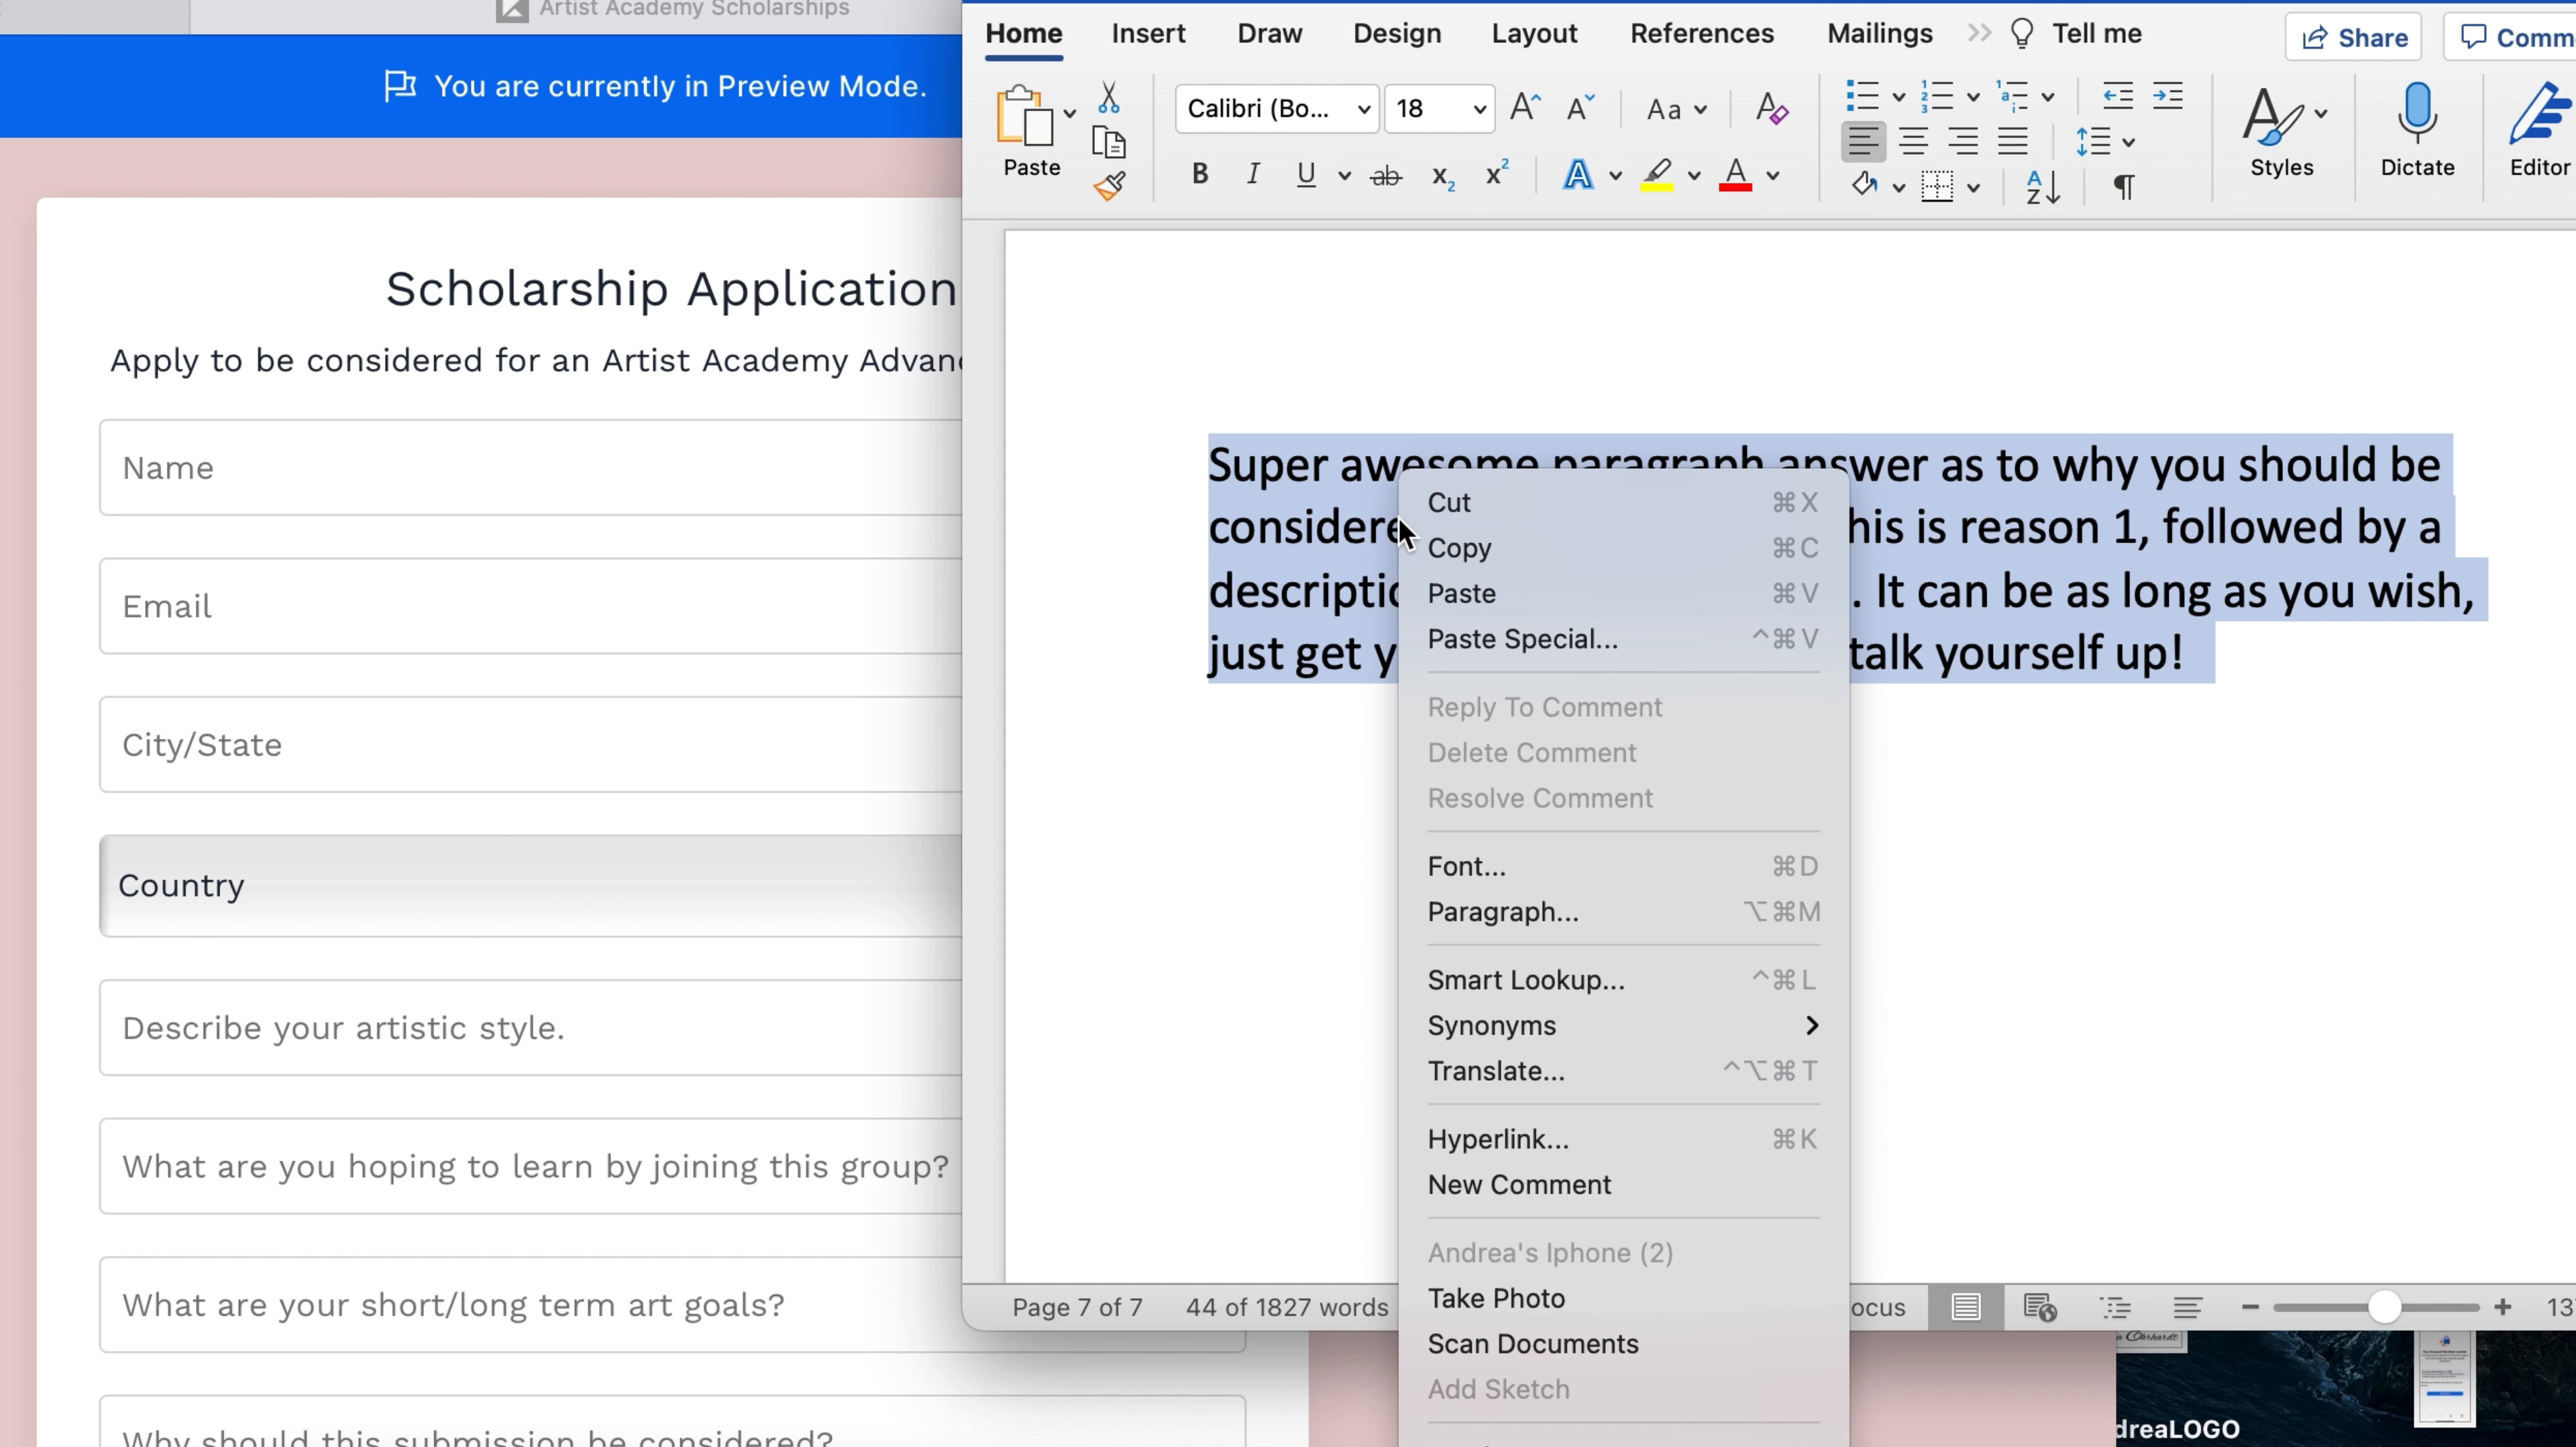Image resolution: width=2576 pixels, height=1447 pixels.
Task: Open the font name dropdown
Action: coord(1363,109)
